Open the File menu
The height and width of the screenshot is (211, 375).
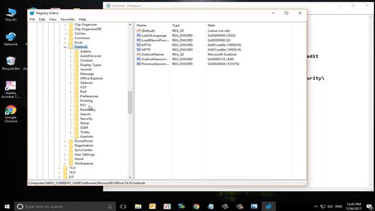[x=32, y=19]
